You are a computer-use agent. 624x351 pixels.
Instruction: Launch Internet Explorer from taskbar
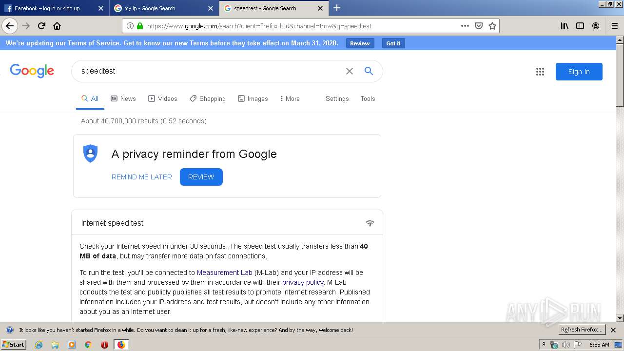pyautogui.click(x=39, y=345)
